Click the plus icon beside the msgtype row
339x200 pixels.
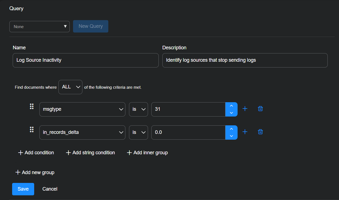(x=245, y=109)
